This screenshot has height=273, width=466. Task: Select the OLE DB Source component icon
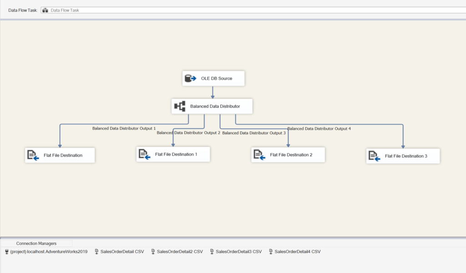(x=190, y=78)
